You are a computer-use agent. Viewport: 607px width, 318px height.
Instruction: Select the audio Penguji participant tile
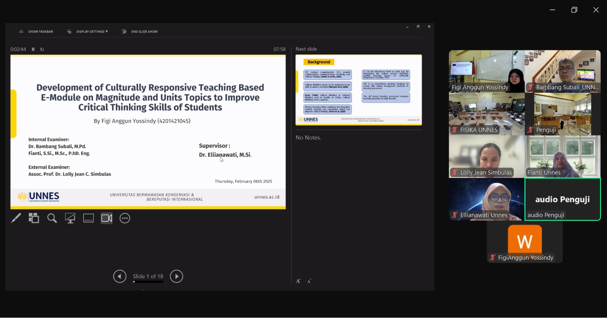(563, 199)
